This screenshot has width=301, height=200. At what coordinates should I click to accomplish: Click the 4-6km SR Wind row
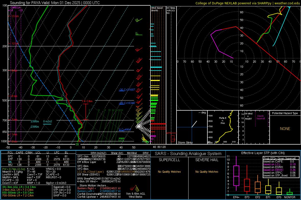point(99,181)
